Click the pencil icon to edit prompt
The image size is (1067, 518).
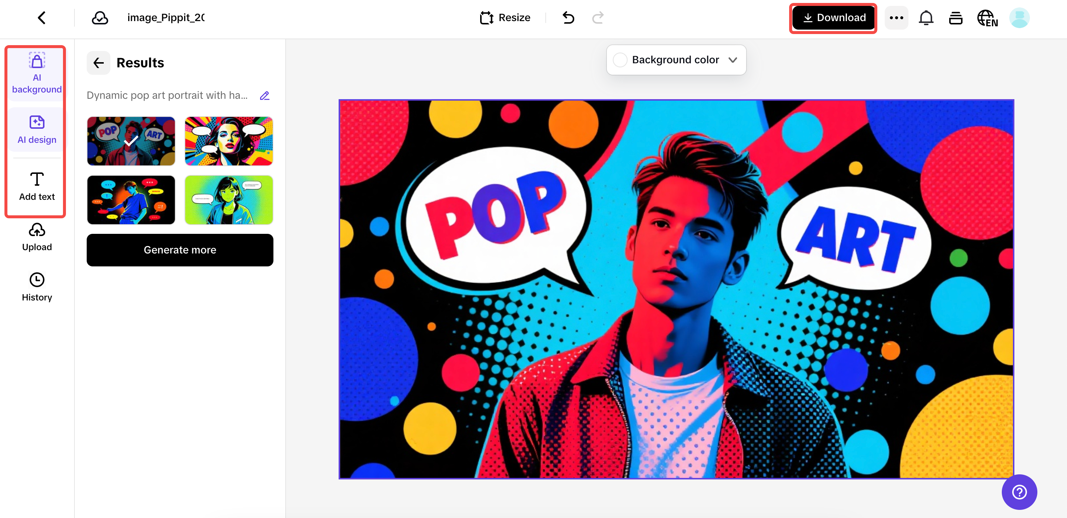pos(265,95)
